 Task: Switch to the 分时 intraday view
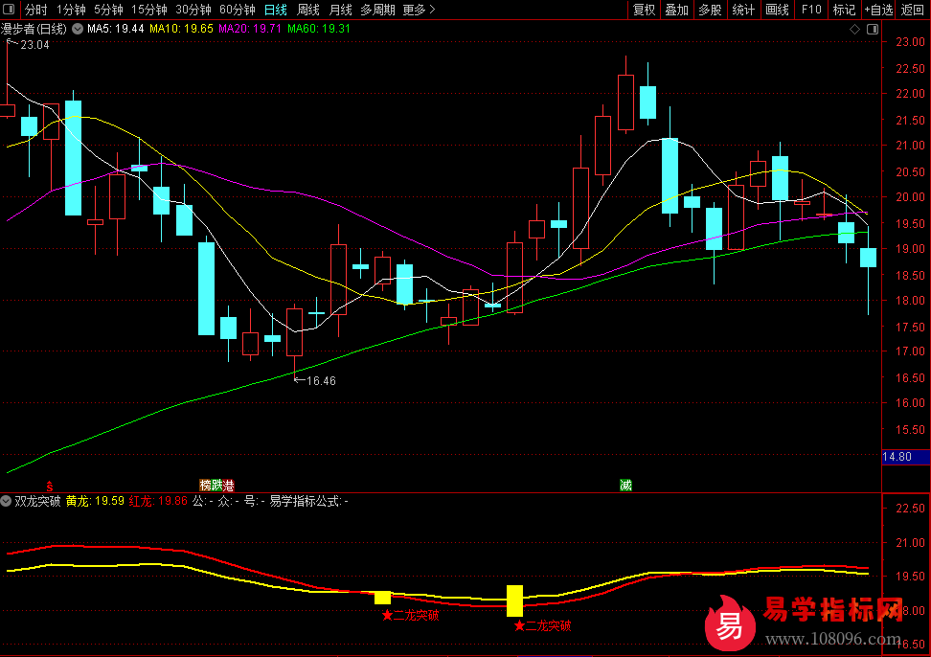coord(35,10)
